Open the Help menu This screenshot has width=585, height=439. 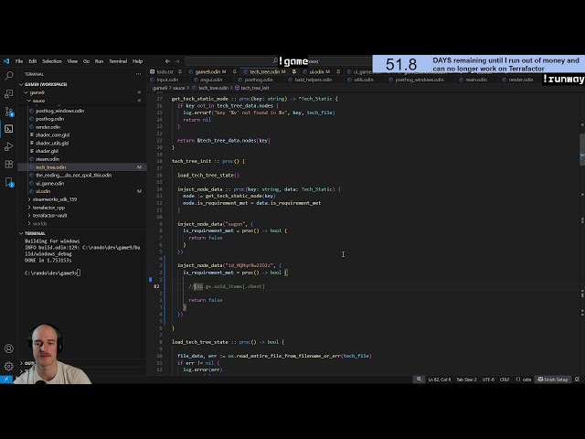pyautogui.click(x=138, y=61)
